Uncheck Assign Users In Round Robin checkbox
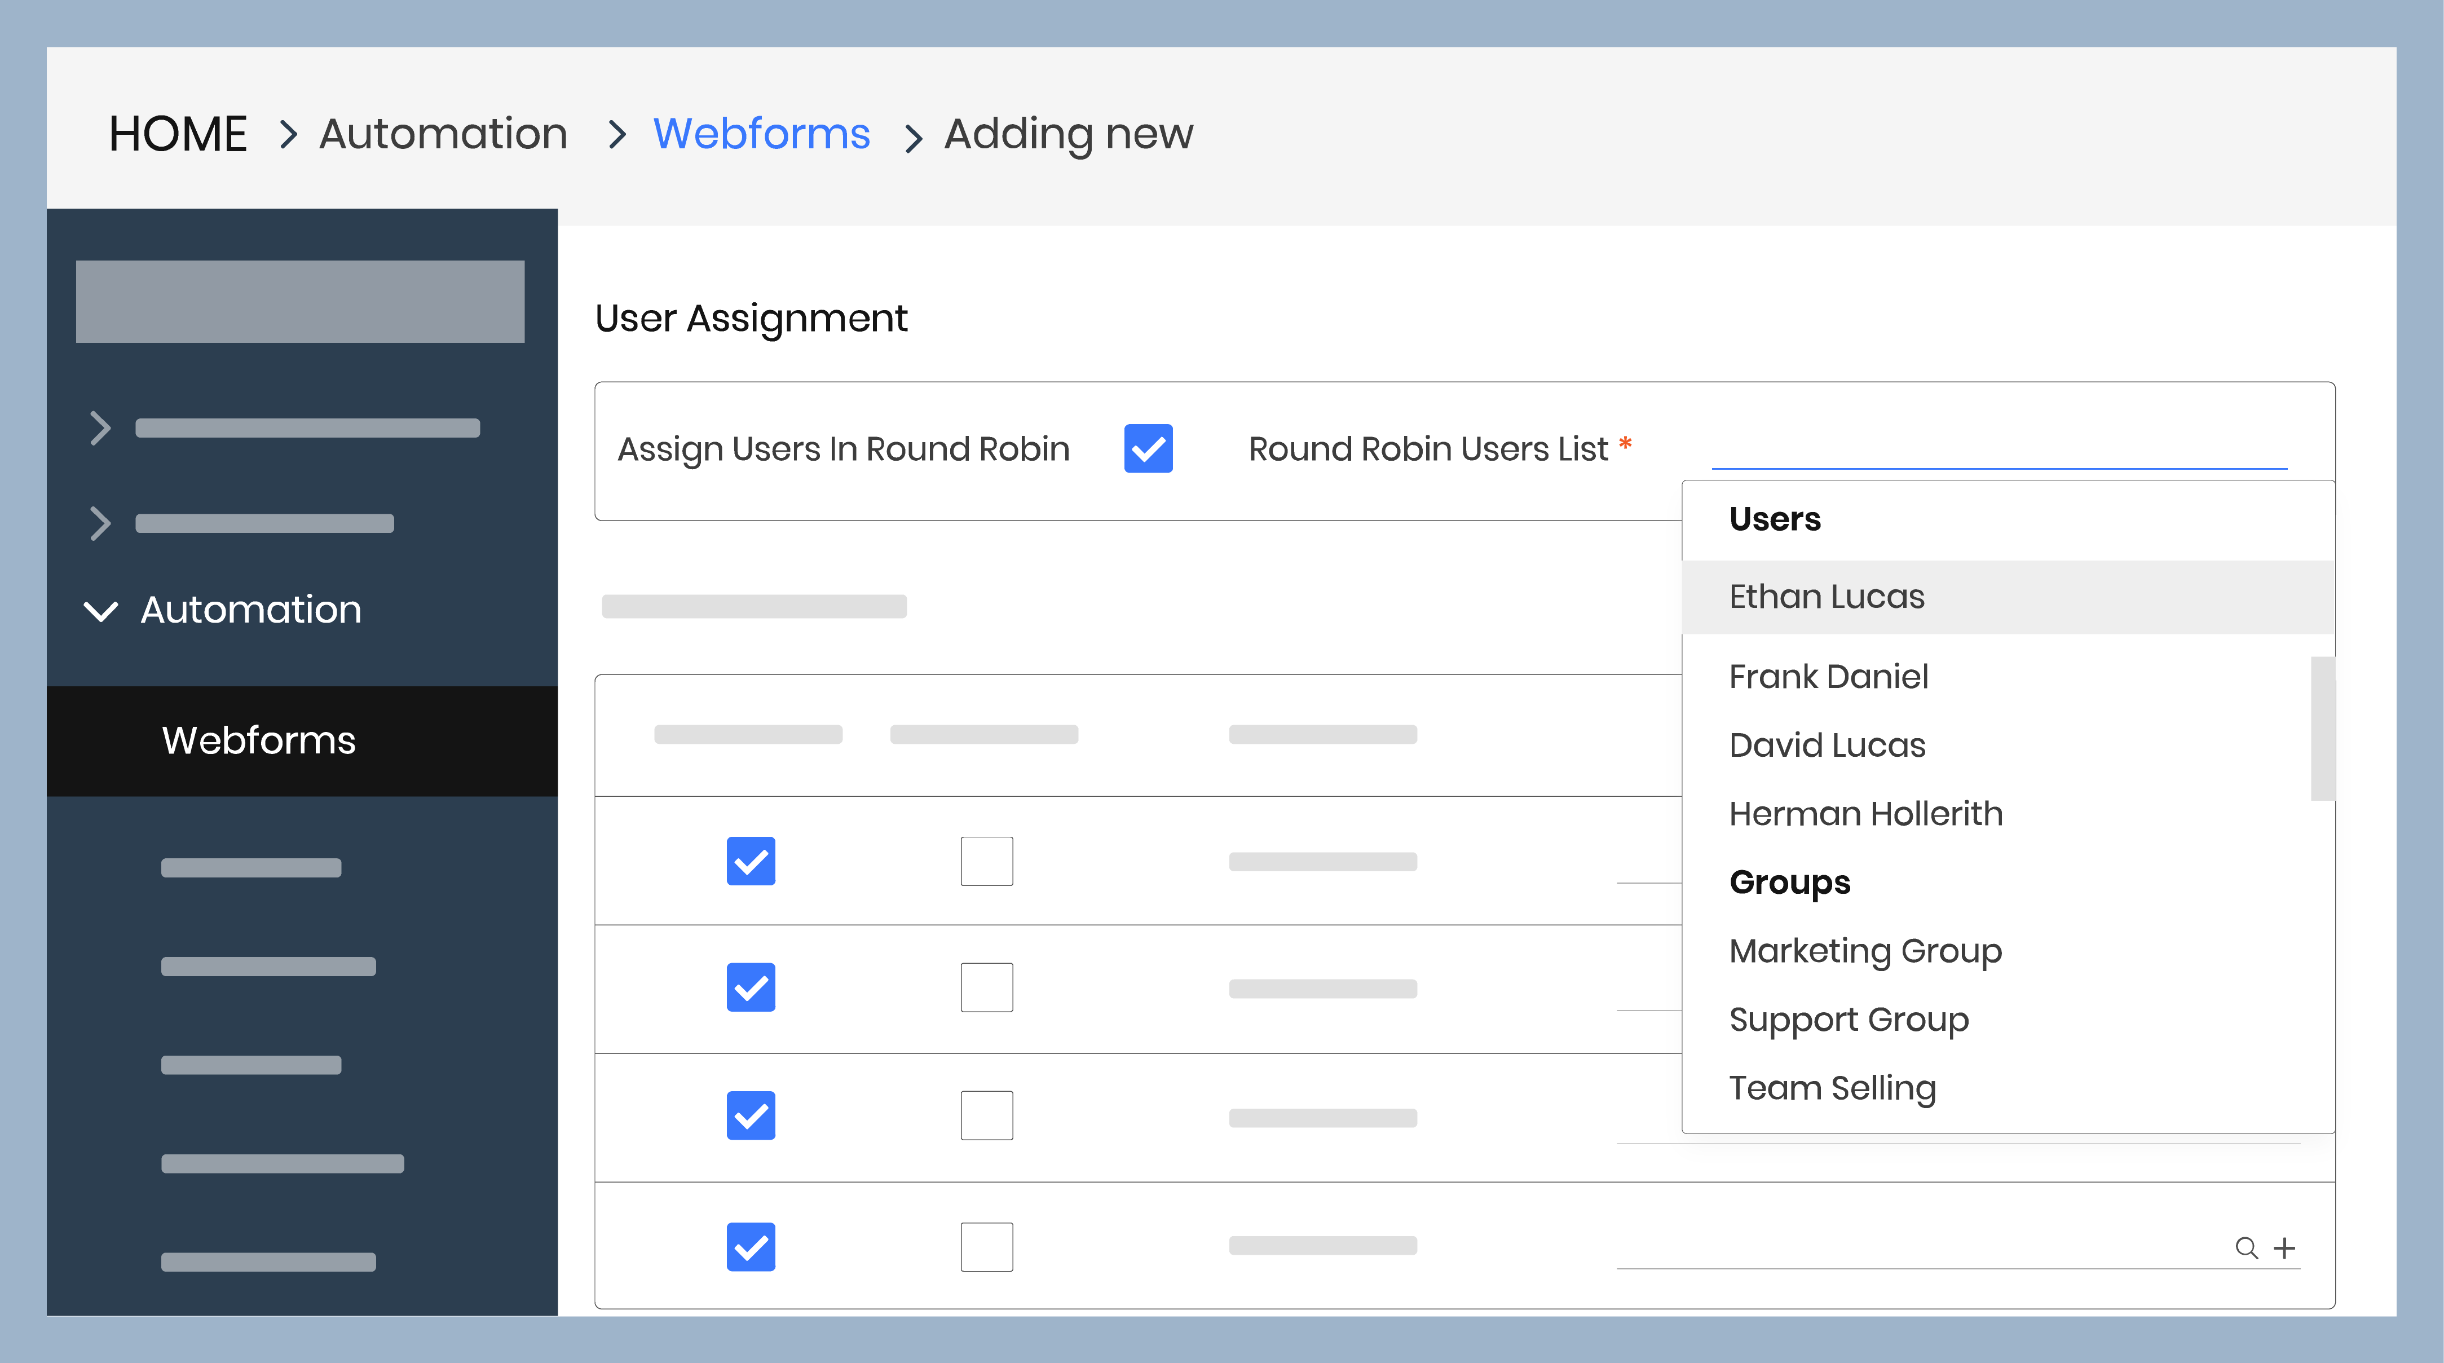 pyautogui.click(x=1147, y=449)
